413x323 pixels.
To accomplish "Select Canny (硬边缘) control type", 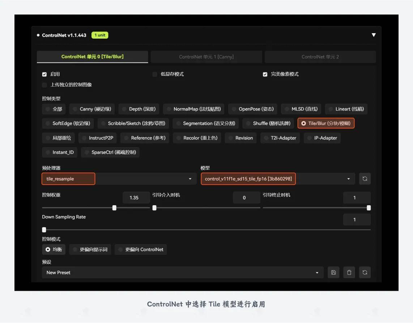I will (92, 109).
